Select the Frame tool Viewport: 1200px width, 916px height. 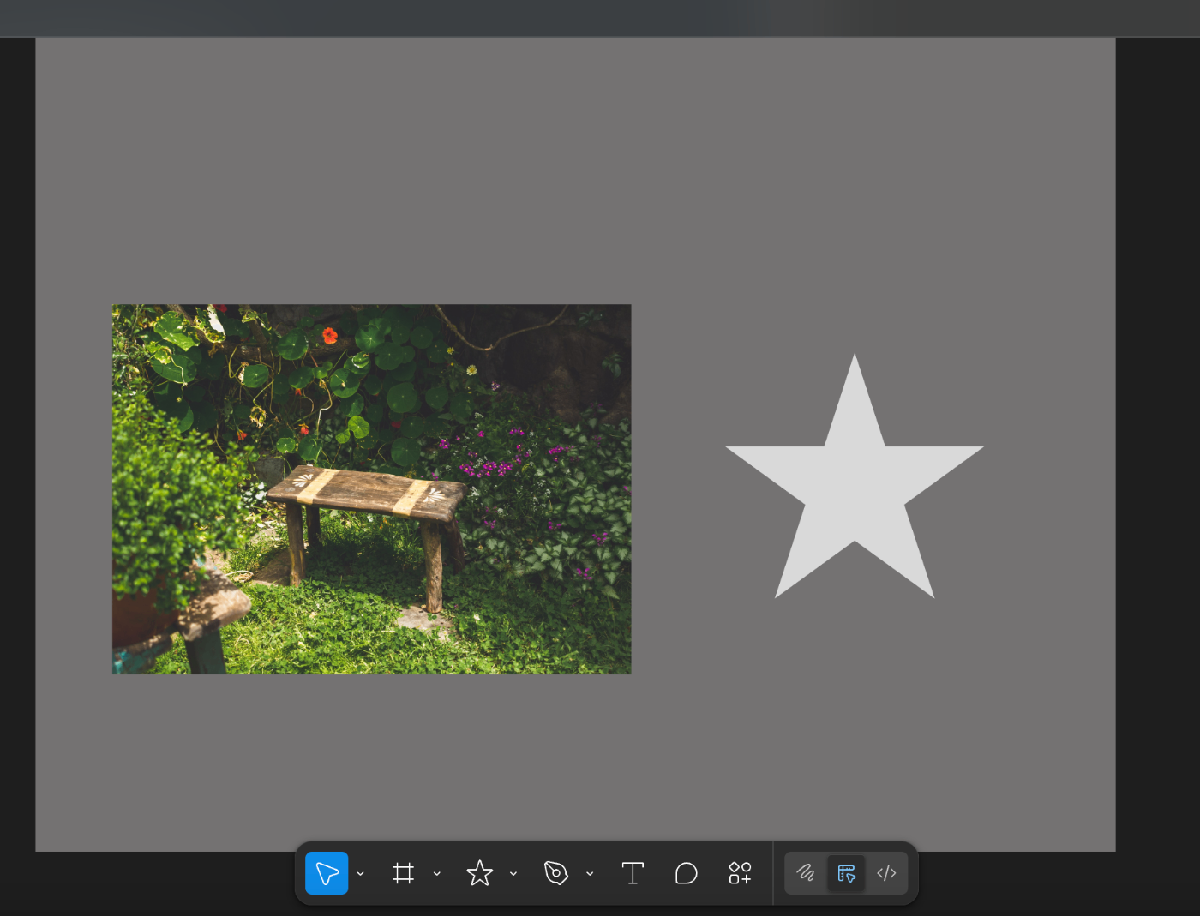click(x=403, y=873)
